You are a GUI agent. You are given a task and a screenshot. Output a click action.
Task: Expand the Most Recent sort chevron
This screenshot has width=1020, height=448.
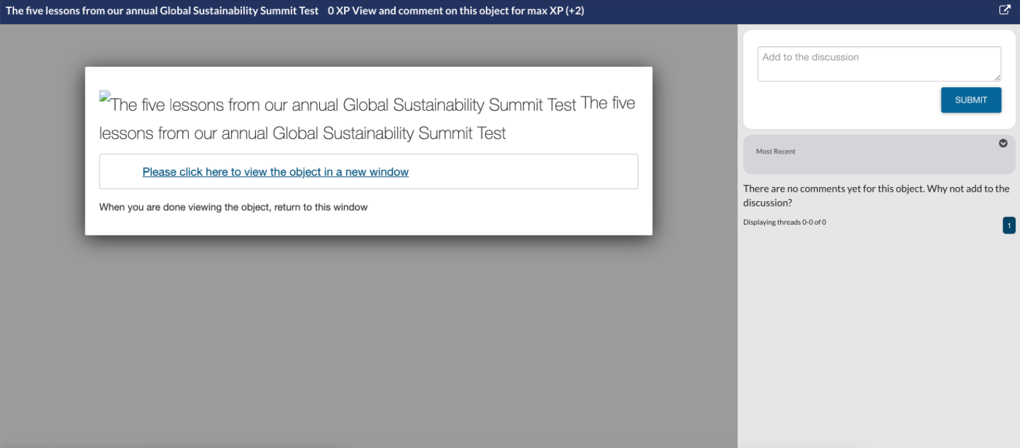(x=1003, y=143)
